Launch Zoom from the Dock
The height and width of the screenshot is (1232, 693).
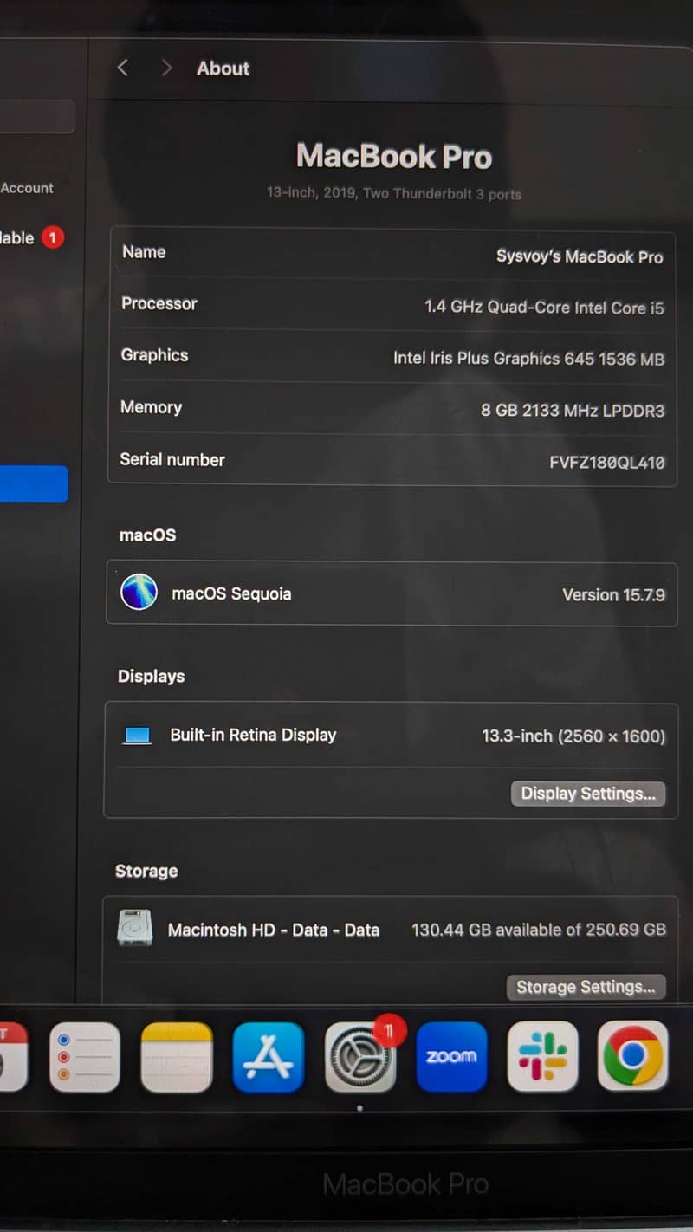click(x=451, y=1056)
